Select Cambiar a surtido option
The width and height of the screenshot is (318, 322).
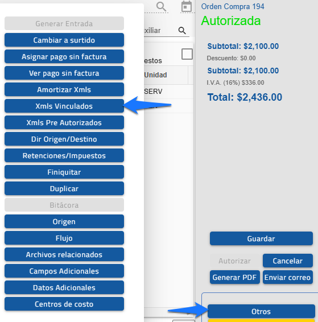pyautogui.click(x=64, y=40)
